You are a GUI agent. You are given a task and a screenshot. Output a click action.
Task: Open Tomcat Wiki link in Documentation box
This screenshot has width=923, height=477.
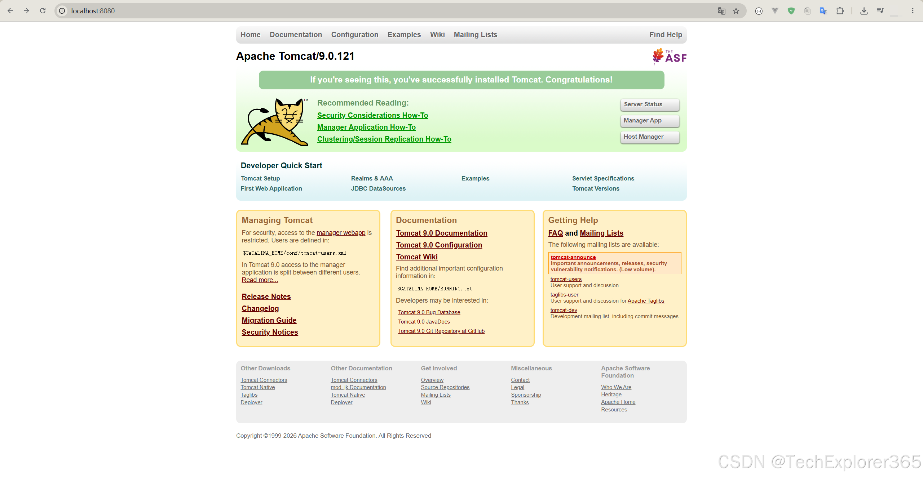tap(417, 257)
